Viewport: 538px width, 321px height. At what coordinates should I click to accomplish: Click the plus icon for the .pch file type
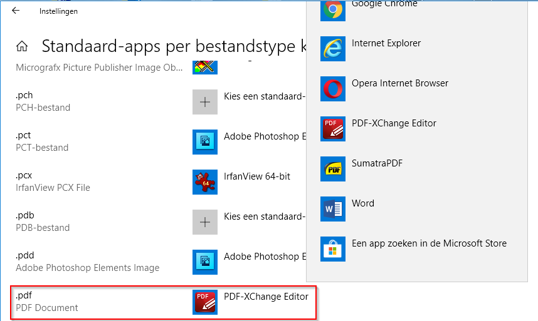pyautogui.click(x=205, y=102)
